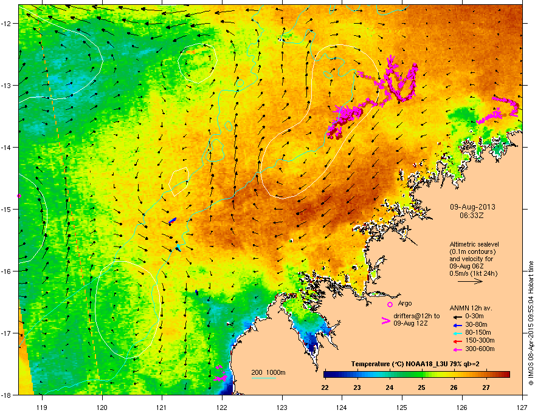Image resolution: width=535 pixels, height=413 pixels.
Task: Click the '0-30m' depth label
Action: (x=475, y=316)
